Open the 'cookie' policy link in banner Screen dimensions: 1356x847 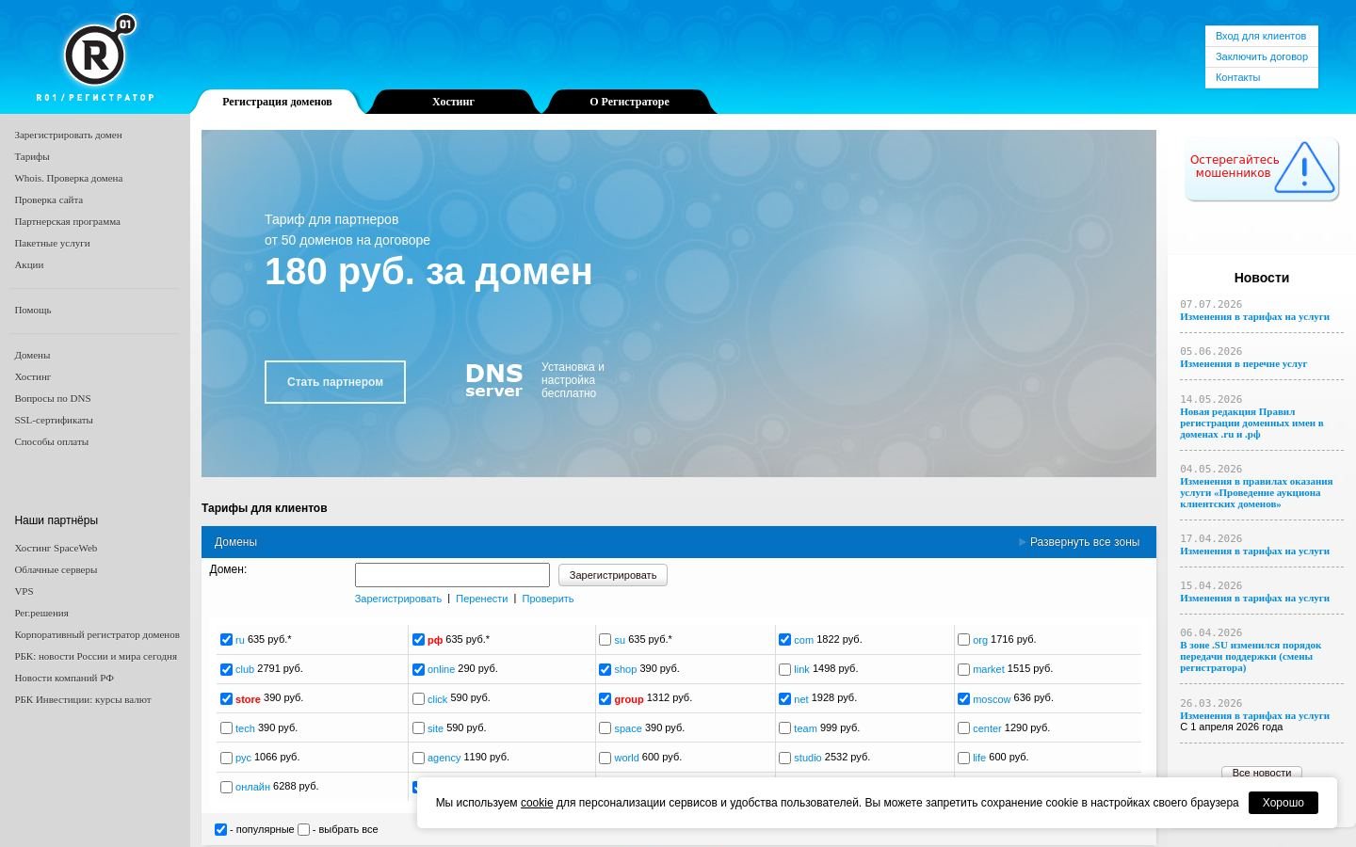537,803
